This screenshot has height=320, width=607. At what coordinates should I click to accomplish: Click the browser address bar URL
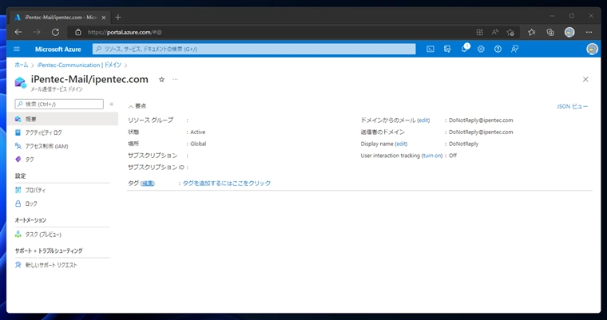pyautogui.click(x=125, y=32)
